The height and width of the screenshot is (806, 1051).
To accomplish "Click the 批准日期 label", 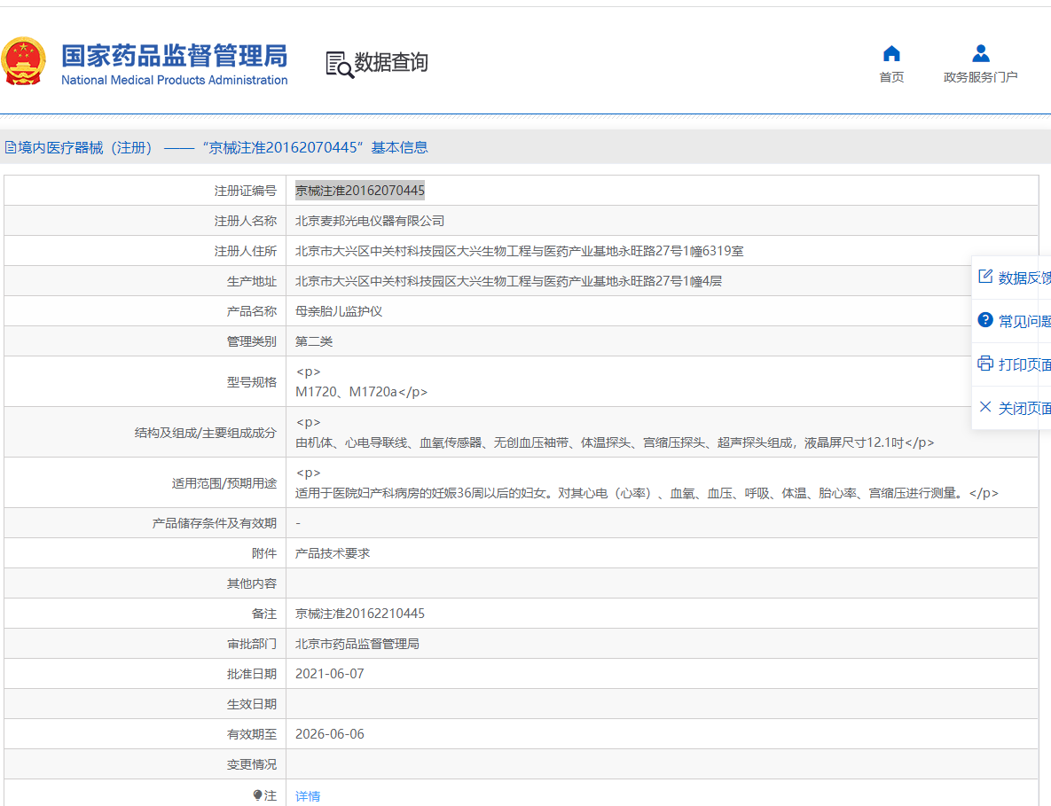I will [251, 674].
